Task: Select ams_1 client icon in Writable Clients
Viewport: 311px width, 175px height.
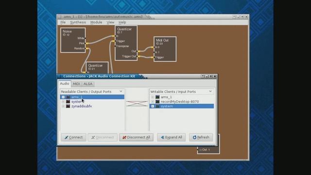Action: (157, 97)
